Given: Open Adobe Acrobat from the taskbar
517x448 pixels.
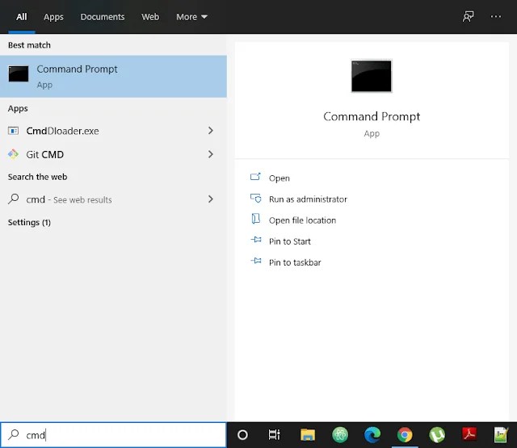Looking at the screenshot, I should [x=469, y=434].
